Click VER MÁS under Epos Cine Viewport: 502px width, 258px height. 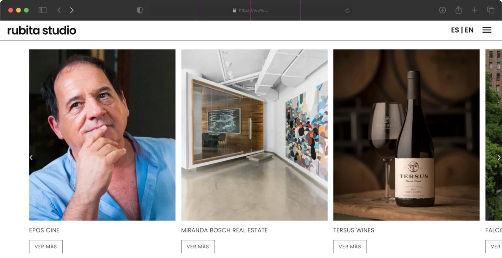(46, 247)
